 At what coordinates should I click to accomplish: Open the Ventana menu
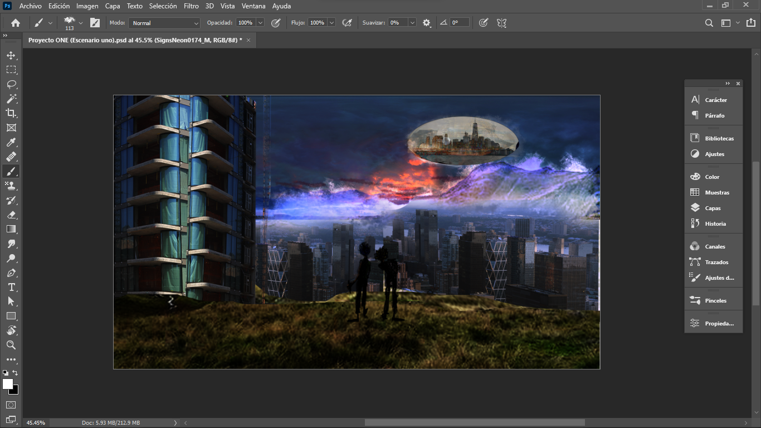pyautogui.click(x=253, y=6)
